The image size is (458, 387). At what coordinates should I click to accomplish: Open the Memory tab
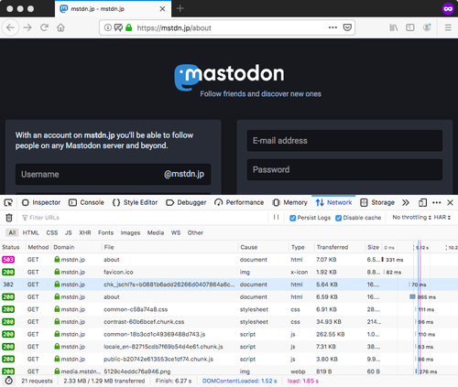coord(289,202)
